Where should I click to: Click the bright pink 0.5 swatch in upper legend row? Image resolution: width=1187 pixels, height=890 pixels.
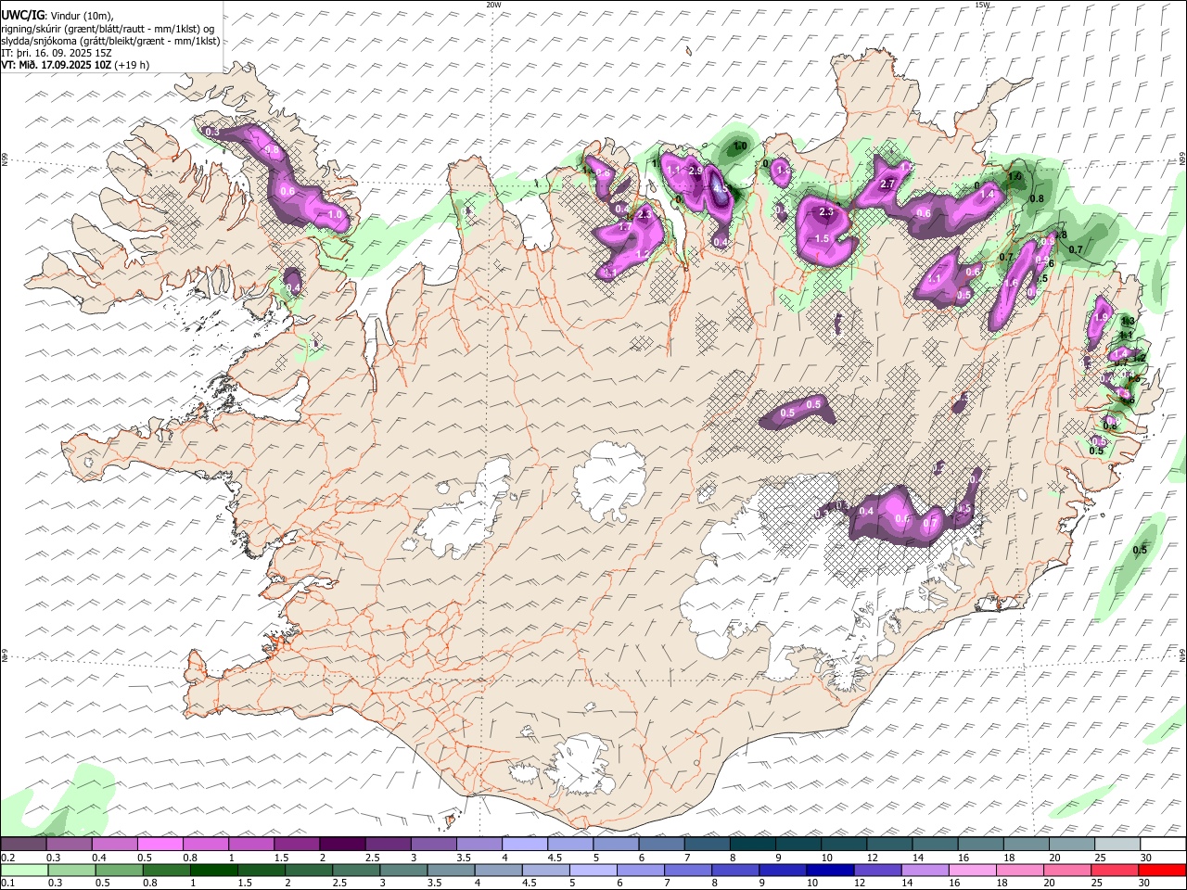tap(160, 844)
